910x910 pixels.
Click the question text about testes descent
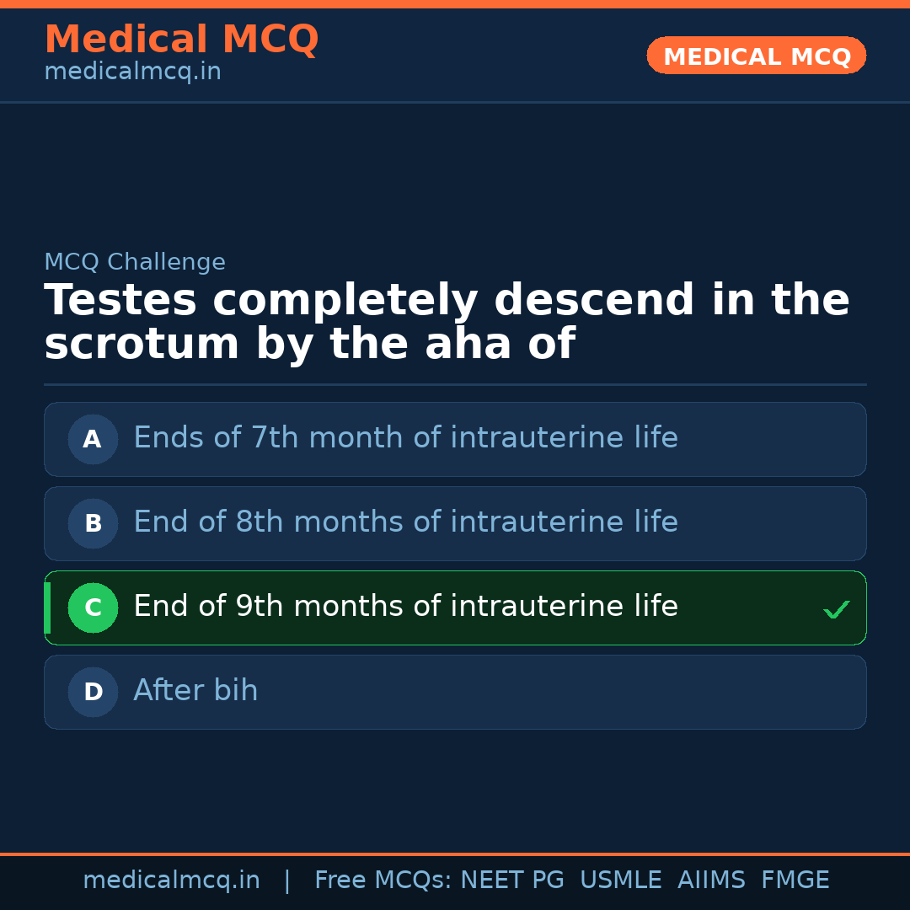coord(447,323)
